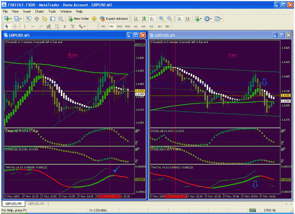Switch to the GBPUSD,M1 bottom tab

tap(36, 204)
